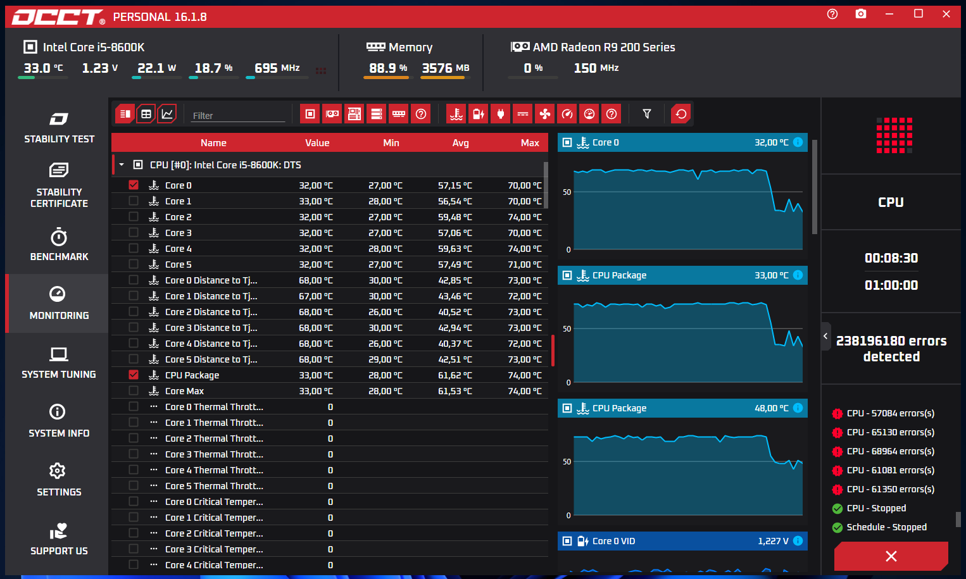Open the funnel filter options
This screenshot has height=579, width=966.
(647, 114)
